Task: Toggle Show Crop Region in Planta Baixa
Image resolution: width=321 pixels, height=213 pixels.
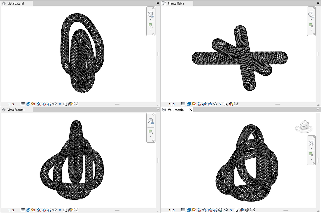Action: click(x=210, y=103)
